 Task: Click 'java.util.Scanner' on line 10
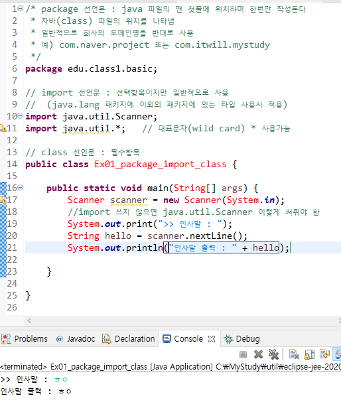point(107,117)
